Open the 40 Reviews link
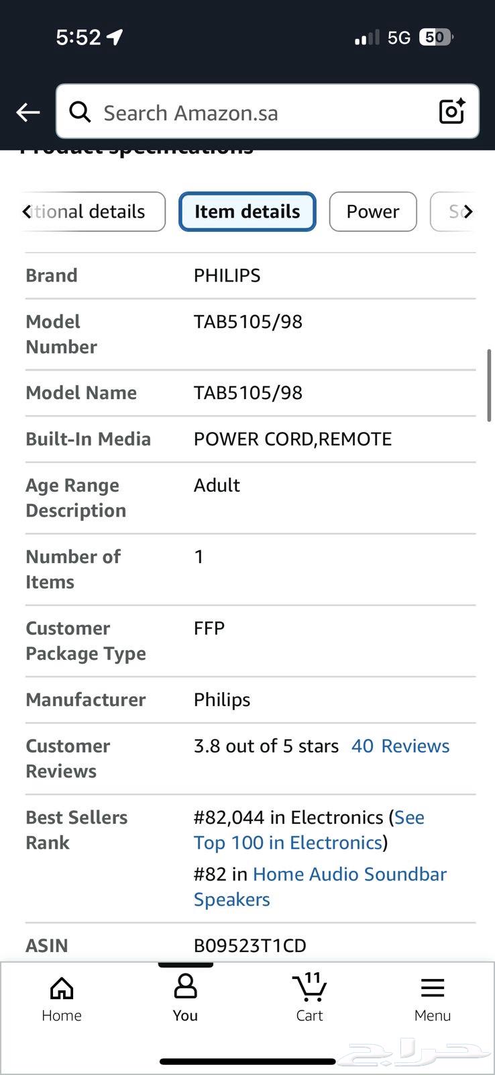495x1075 pixels. pyautogui.click(x=400, y=746)
